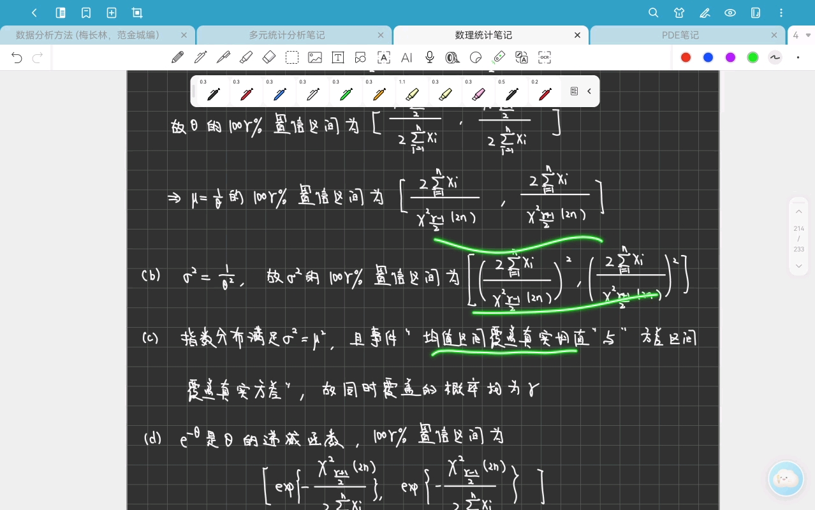
Task: Switch to PDE笔记 tab
Action: 680,35
